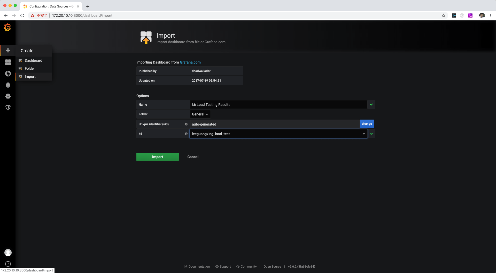Click the user avatar in sidebar
Viewport: 496px width, 273px height.
tap(8, 252)
